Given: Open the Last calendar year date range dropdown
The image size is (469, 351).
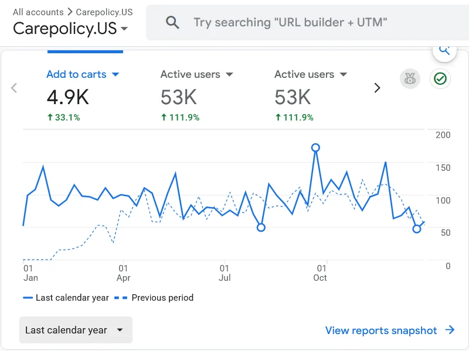Looking at the screenshot, I should click(x=76, y=330).
